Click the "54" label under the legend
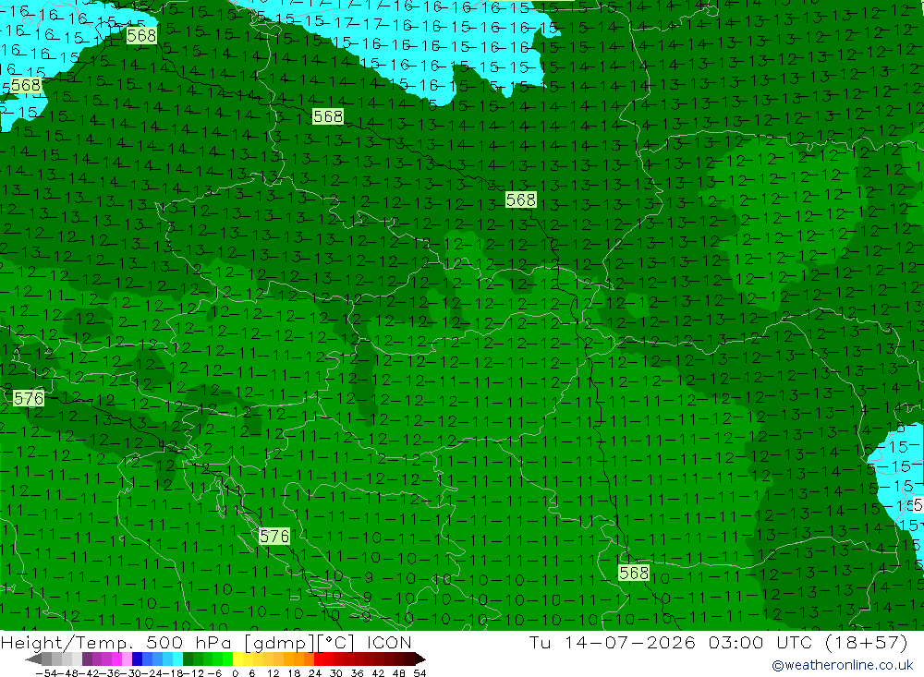 pos(419,673)
